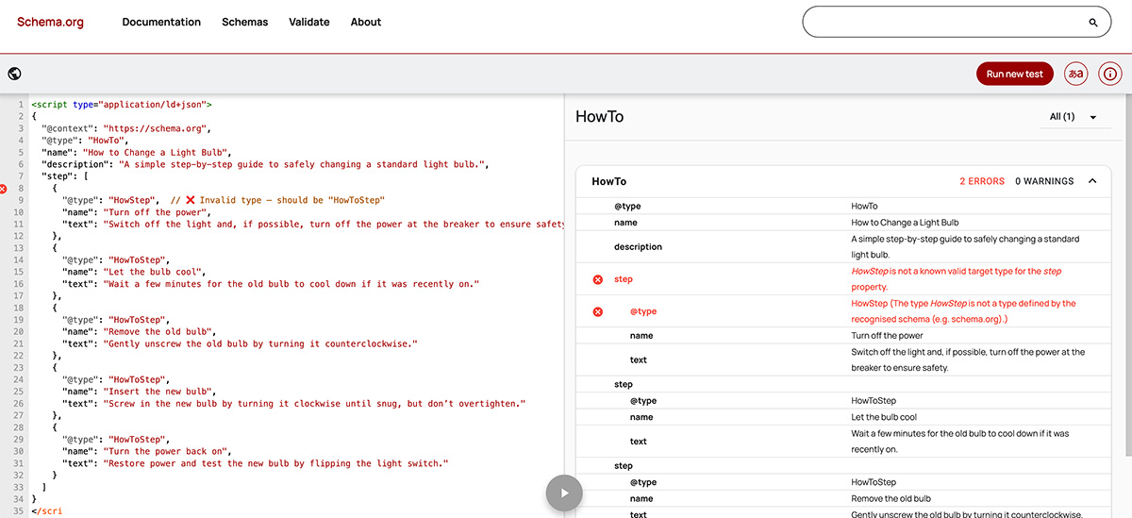Focus the site search field
This screenshot has height=518, width=1132.
(x=957, y=22)
